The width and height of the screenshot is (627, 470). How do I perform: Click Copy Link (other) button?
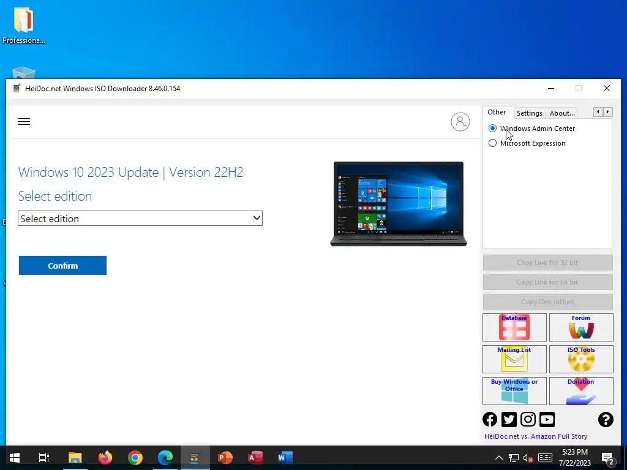pyautogui.click(x=547, y=302)
